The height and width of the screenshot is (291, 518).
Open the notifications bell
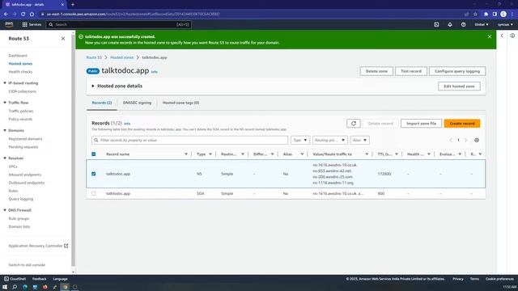[x=450, y=24]
